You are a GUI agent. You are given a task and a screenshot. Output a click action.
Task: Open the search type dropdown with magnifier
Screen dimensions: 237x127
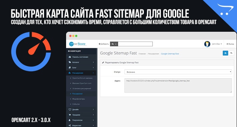pyautogui.click(x=114, y=44)
